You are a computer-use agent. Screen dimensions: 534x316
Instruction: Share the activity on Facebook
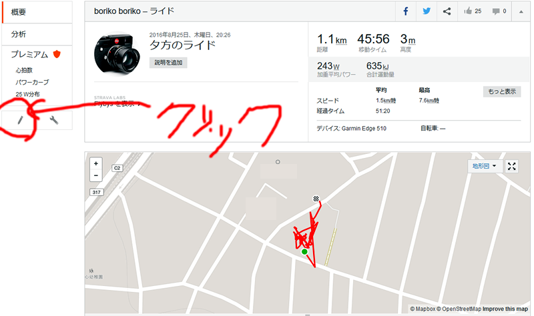pos(406,11)
